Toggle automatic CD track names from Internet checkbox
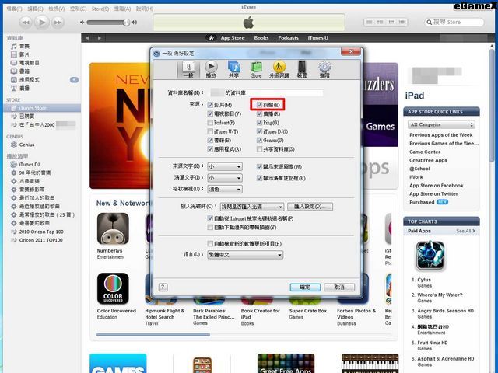 point(210,218)
